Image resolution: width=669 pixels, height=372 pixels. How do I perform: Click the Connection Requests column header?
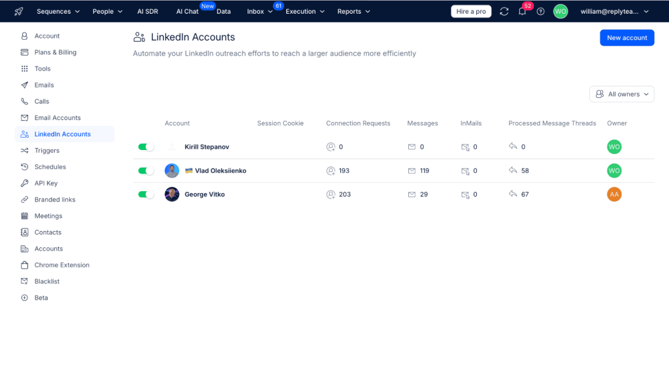(x=358, y=123)
